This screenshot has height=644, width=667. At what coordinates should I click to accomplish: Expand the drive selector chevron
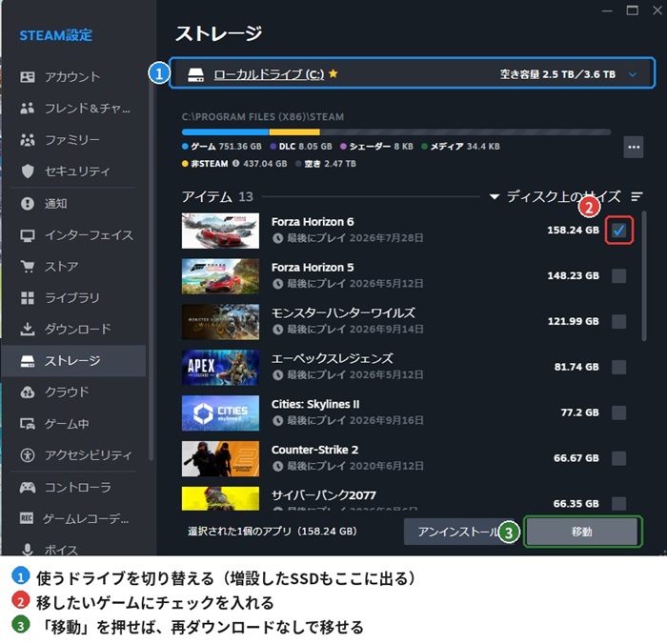tap(633, 74)
